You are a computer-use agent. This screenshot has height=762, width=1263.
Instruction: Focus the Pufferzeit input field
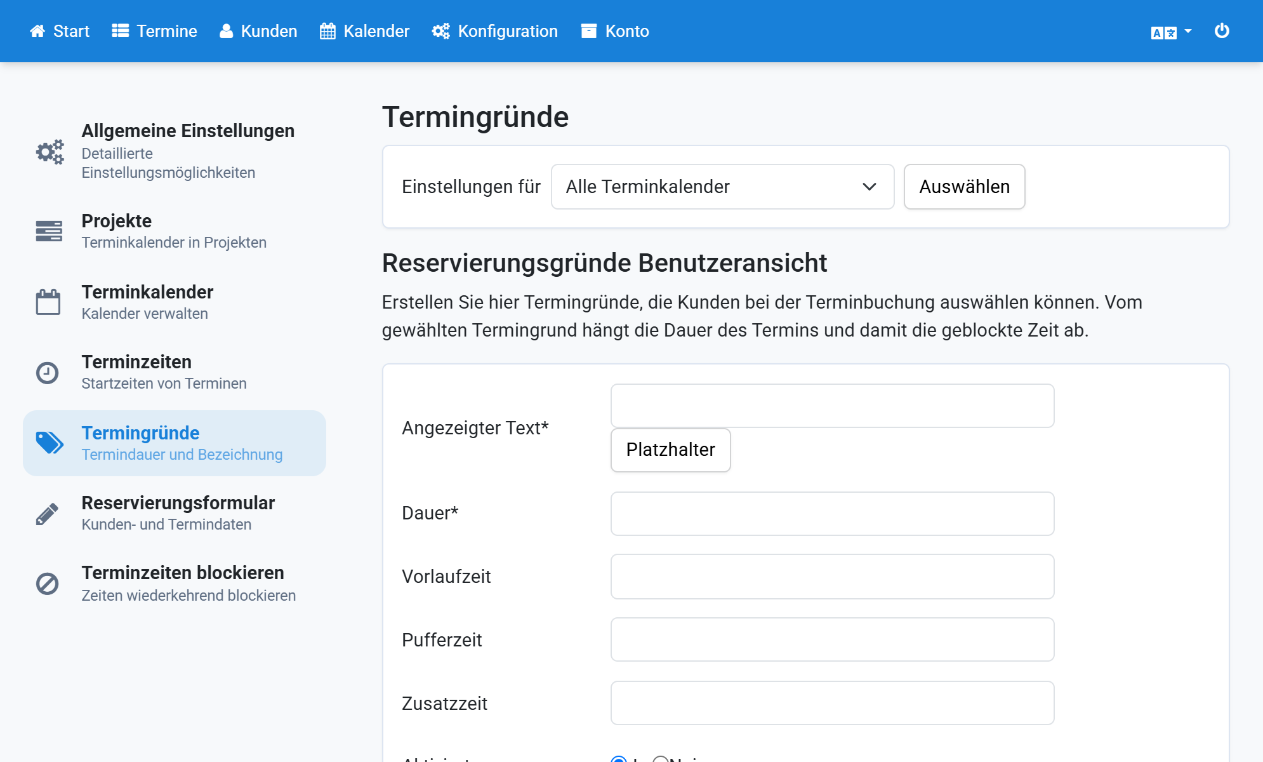tap(832, 639)
